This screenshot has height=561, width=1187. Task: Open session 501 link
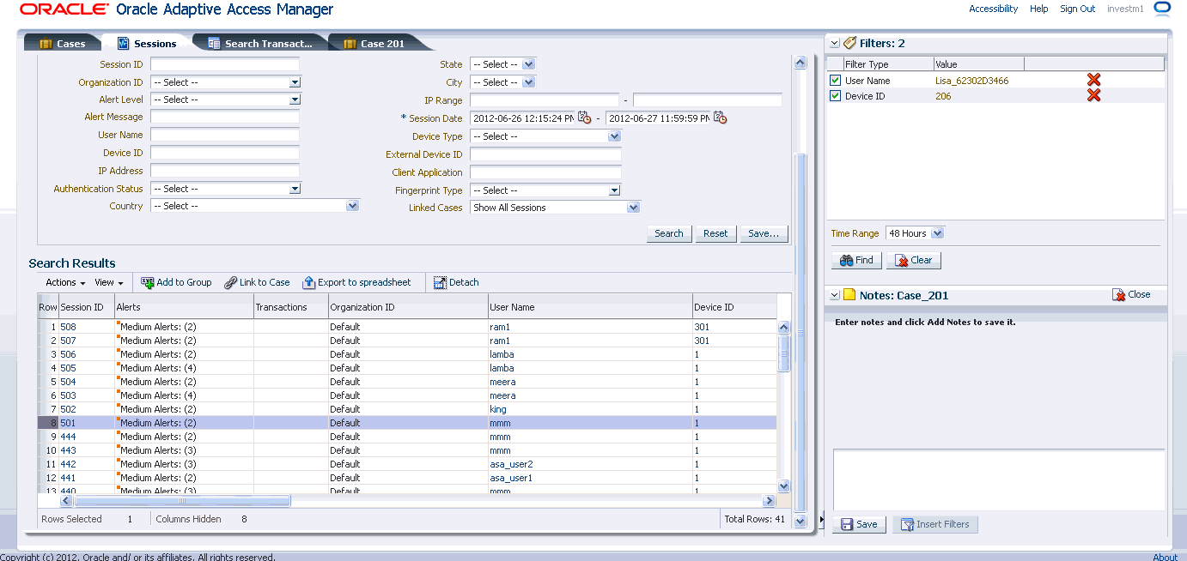pos(68,423)
